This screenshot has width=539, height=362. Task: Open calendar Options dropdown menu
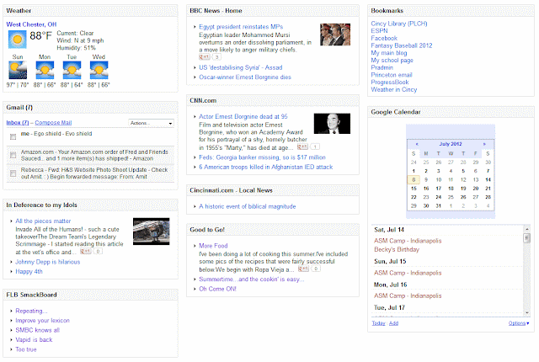[x=519, y=323]
